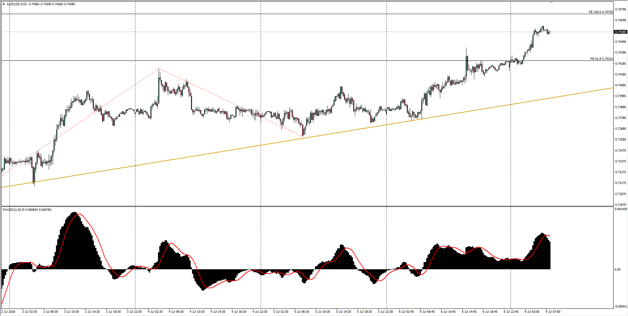Click the AUDUSD,M15 chart title text
The height and width of the screenshot is (316, 628).
17,4
